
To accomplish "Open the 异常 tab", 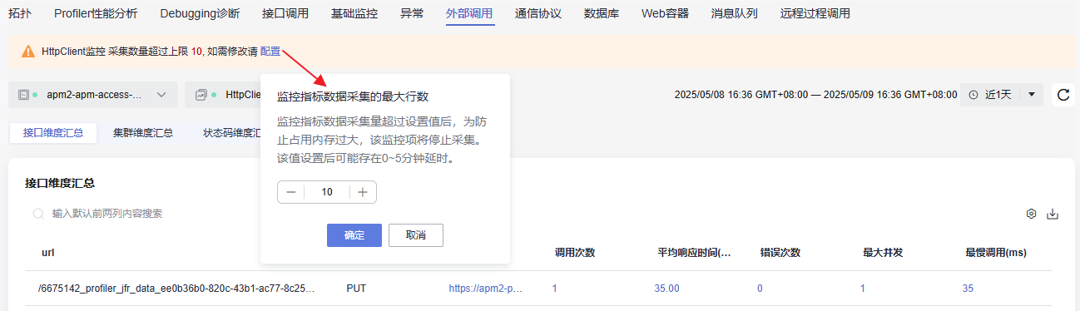I will (x=411, y=13).
